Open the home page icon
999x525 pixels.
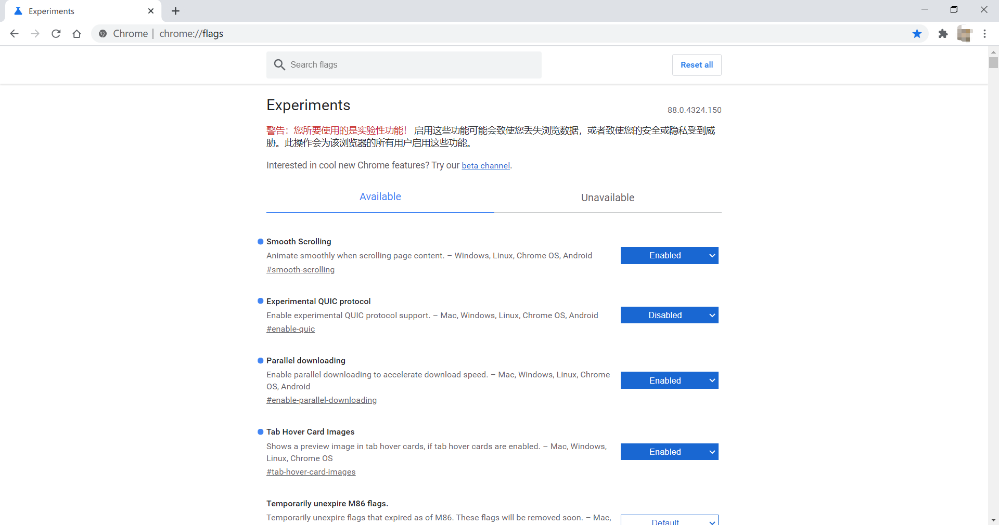click(76, 33)
